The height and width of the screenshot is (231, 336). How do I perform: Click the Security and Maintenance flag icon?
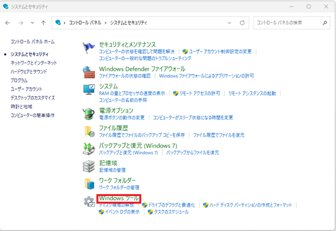pyautogui.click(x=88, y=48)
